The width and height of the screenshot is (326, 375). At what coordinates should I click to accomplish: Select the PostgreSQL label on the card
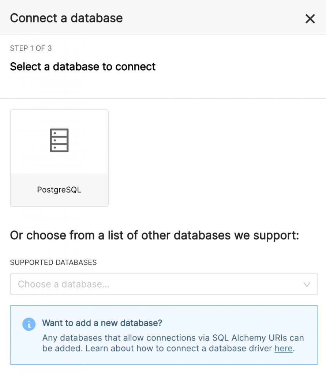click(59, 190)
